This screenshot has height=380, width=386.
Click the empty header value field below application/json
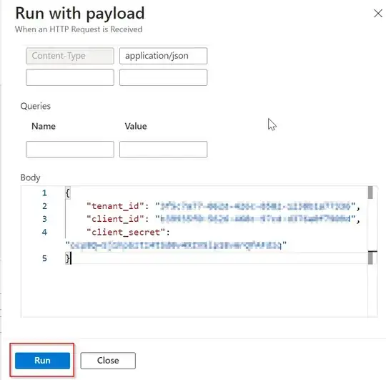coord(163,77)
